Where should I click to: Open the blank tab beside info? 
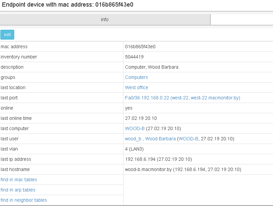click(242, 19)
